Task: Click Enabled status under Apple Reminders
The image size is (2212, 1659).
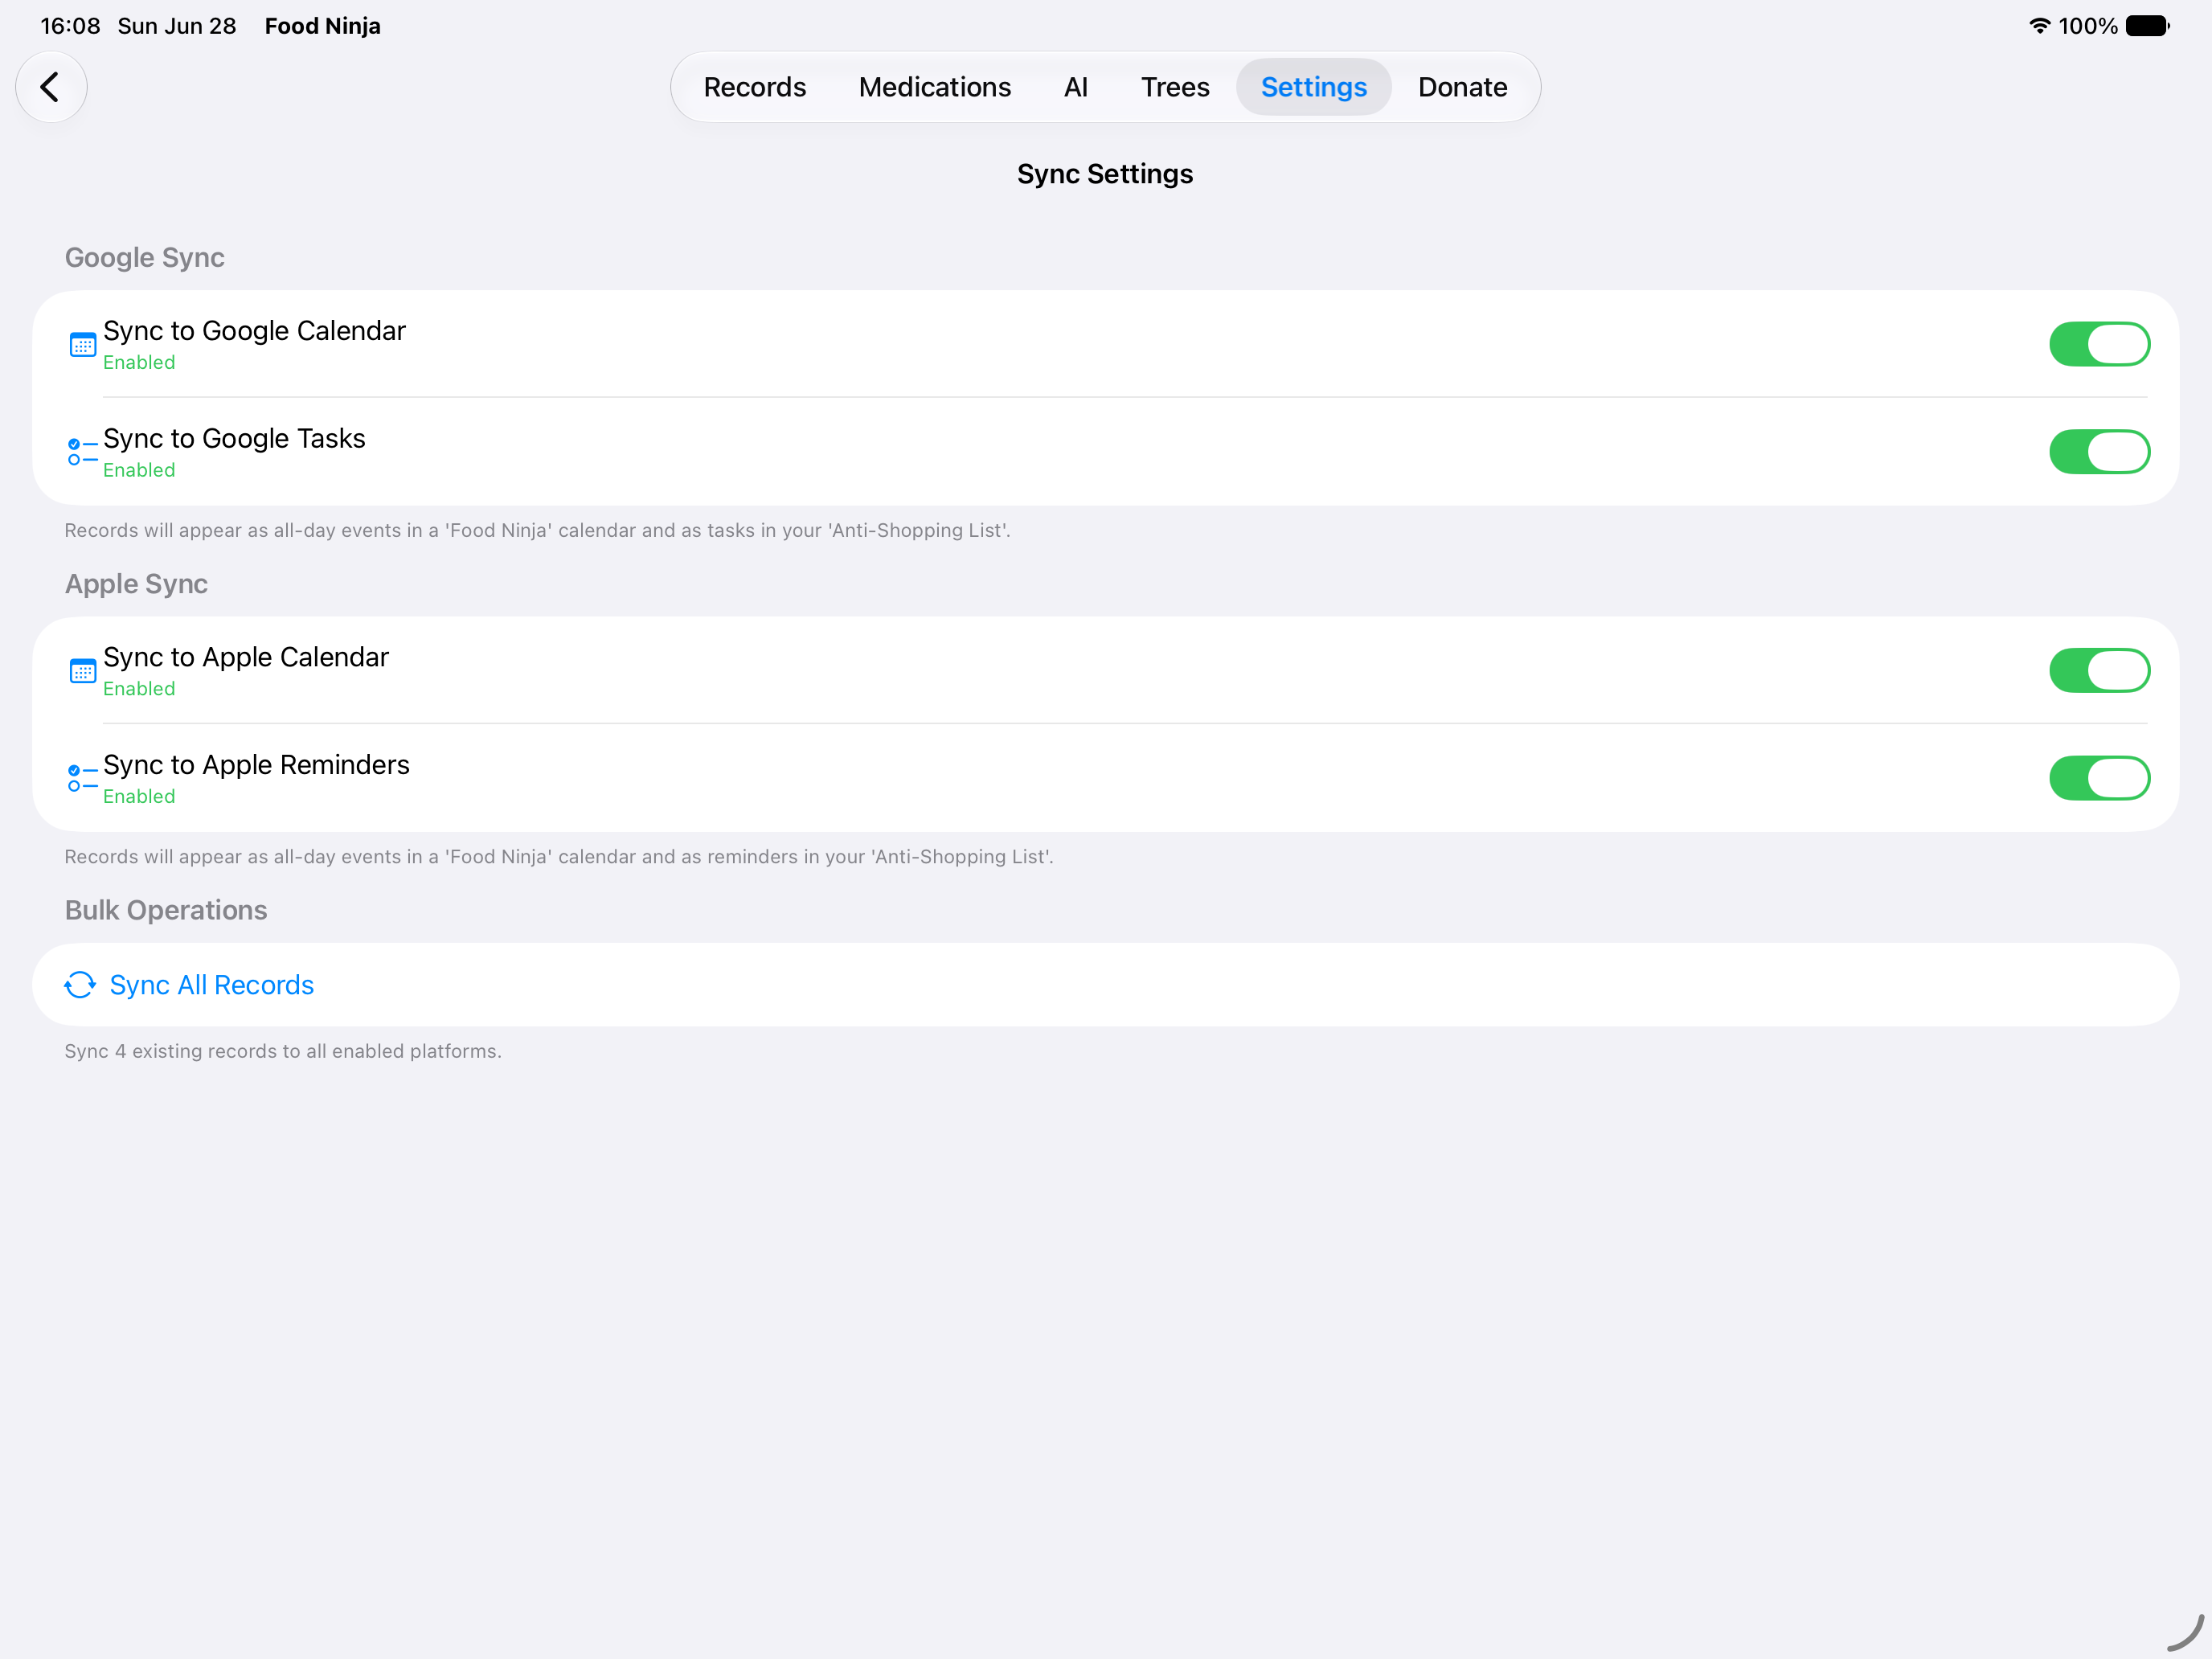Action: coord(139,797)
